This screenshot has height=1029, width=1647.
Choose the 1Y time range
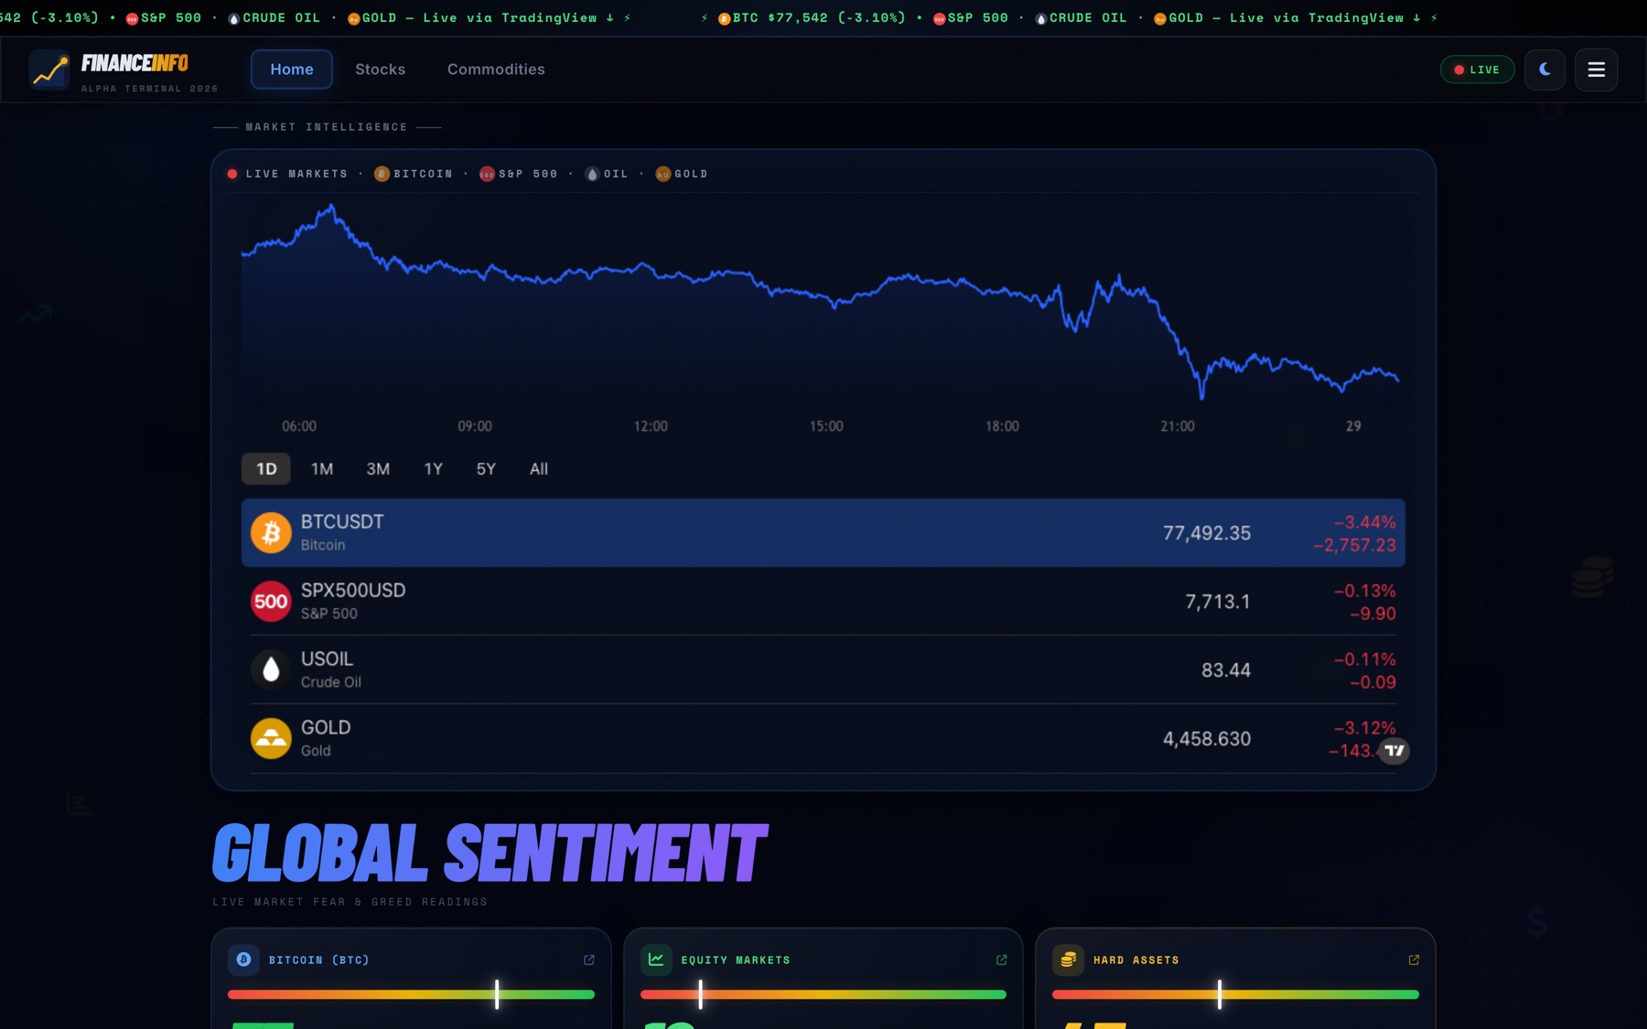433,468
